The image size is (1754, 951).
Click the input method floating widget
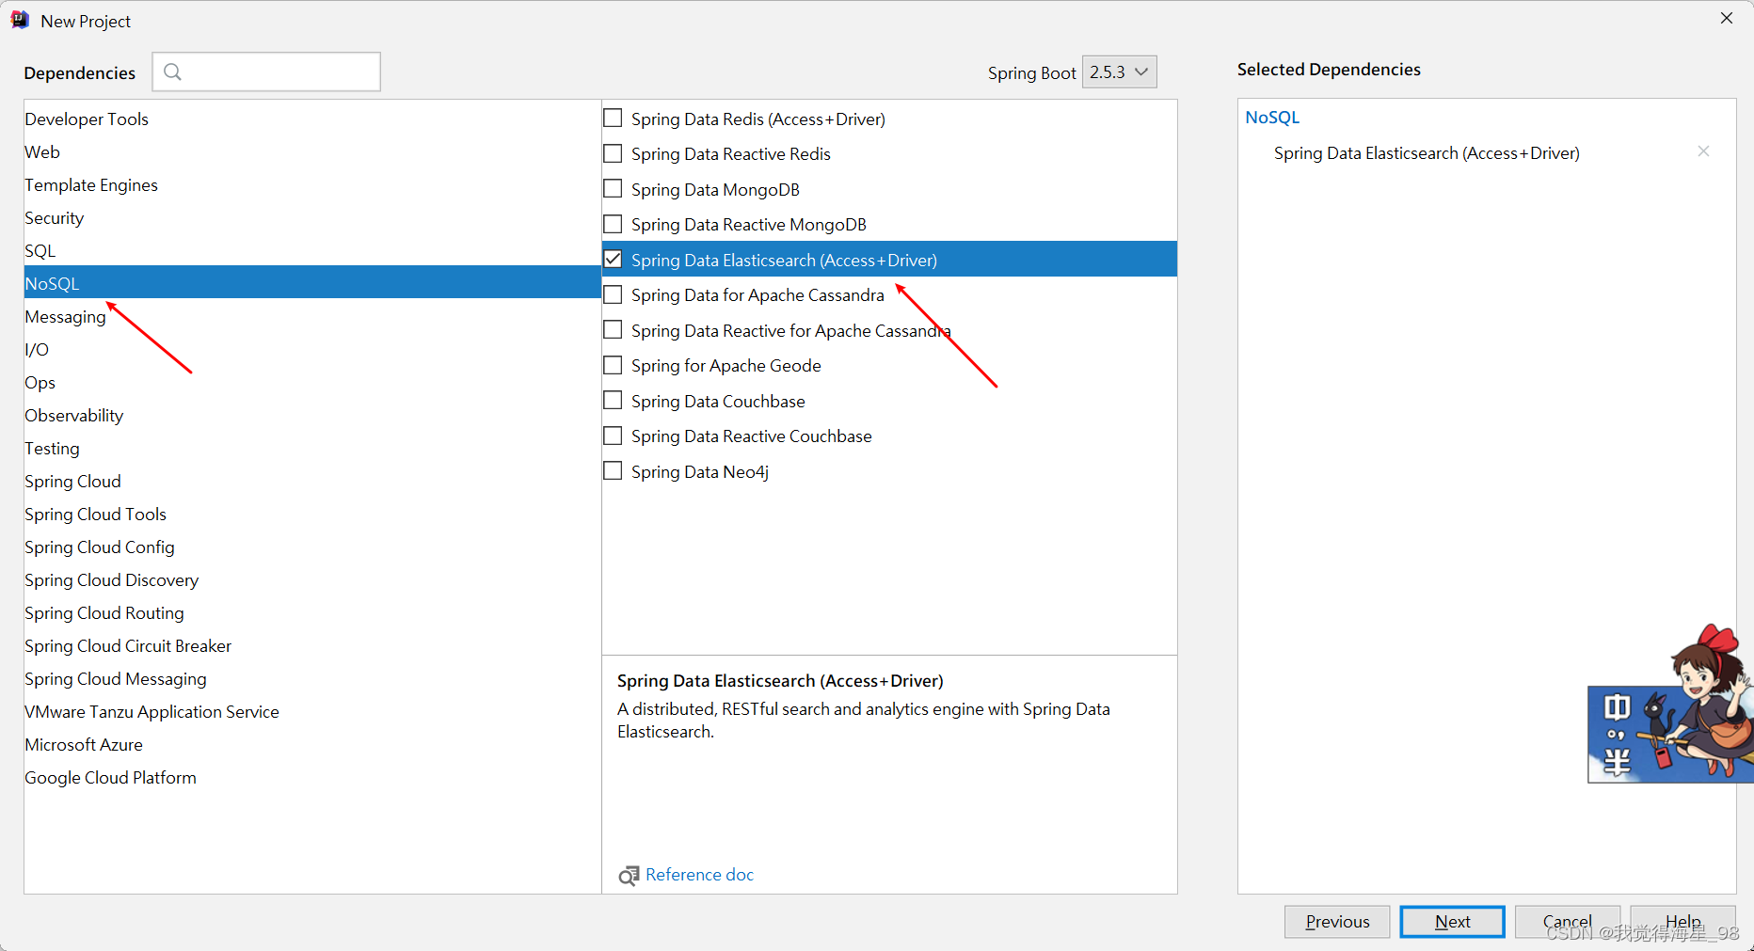pyautogui.click(x=1670, y=705)
